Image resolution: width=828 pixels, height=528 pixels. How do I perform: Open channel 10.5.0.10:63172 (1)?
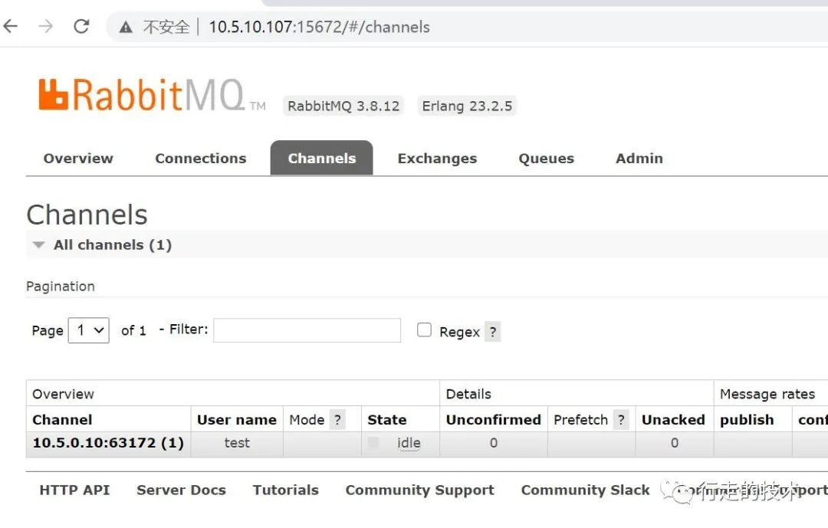pyautogui.click(x=108, y=442)
